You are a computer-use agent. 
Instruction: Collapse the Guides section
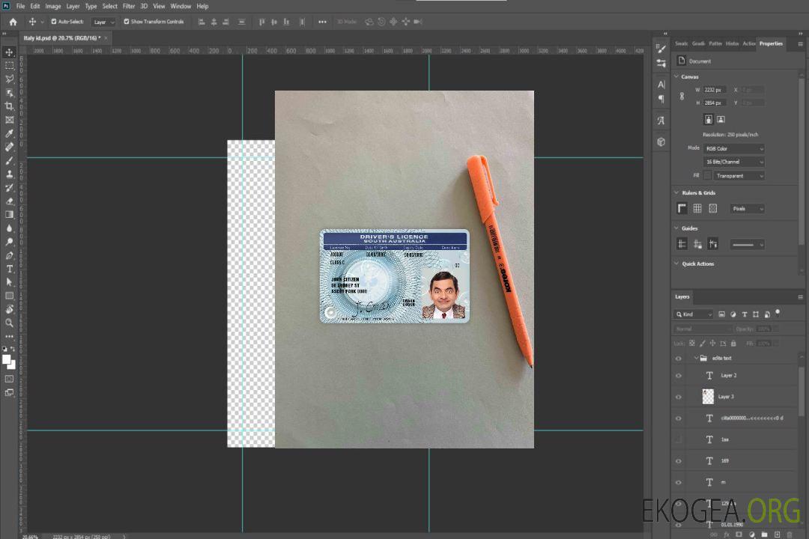[676, 228]
